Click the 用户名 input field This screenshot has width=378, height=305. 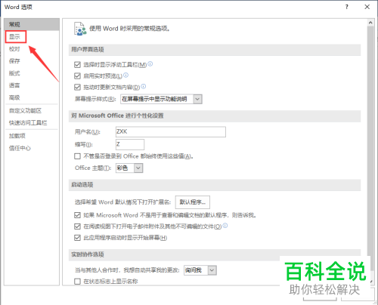(171, 132)
